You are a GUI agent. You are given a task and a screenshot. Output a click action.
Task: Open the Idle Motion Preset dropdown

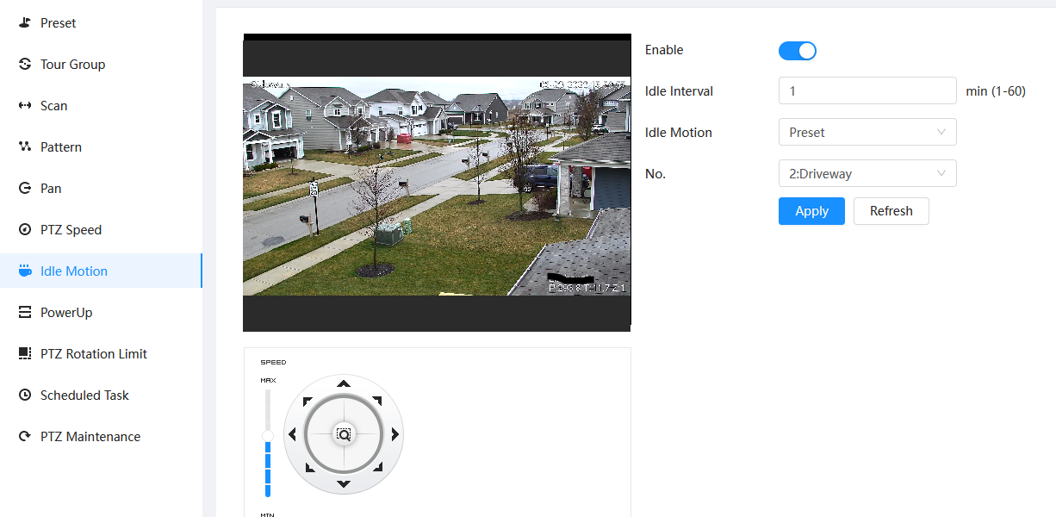867,133
